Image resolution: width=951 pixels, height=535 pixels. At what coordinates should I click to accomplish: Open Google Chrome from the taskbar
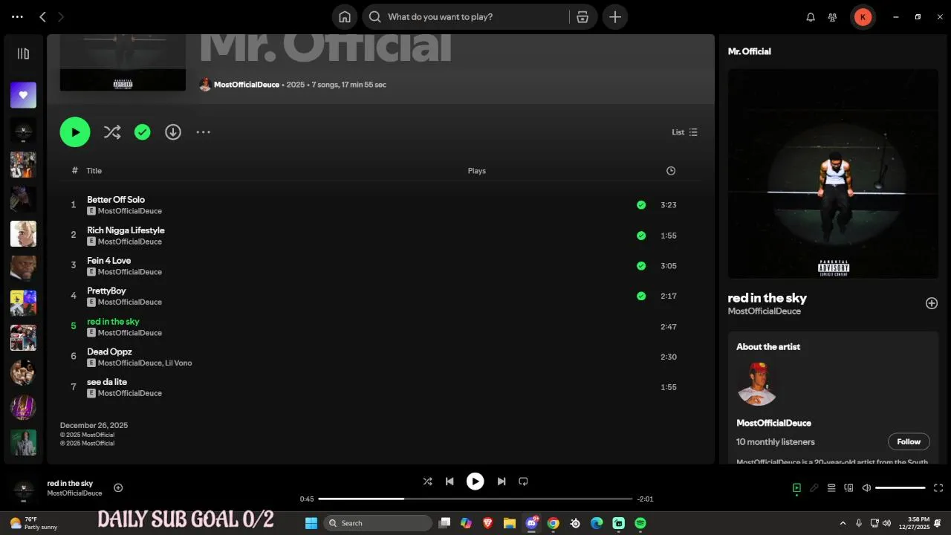click(554, 523)
